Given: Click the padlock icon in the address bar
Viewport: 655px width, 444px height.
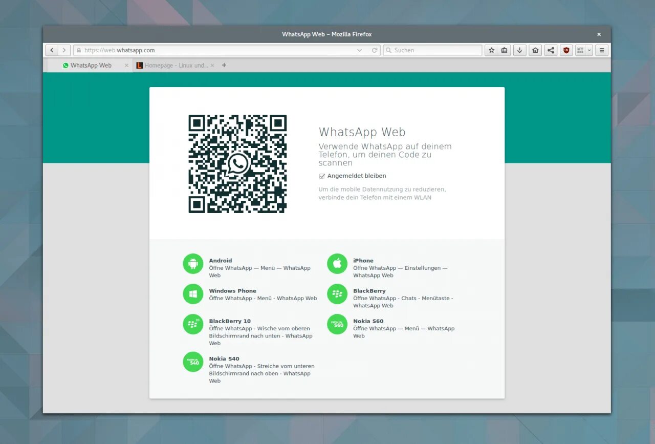Looking at the screenshot, I should click(x=79, y=50).
